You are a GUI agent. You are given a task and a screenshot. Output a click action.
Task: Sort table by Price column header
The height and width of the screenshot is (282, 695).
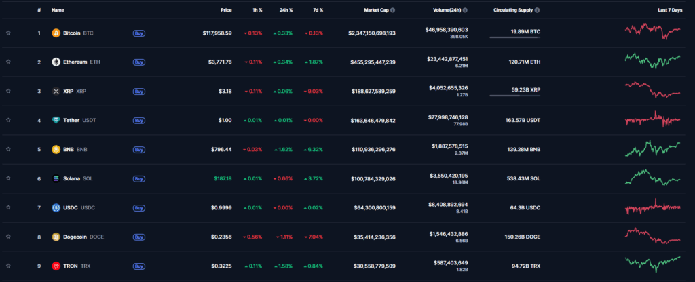click(226, 9)
